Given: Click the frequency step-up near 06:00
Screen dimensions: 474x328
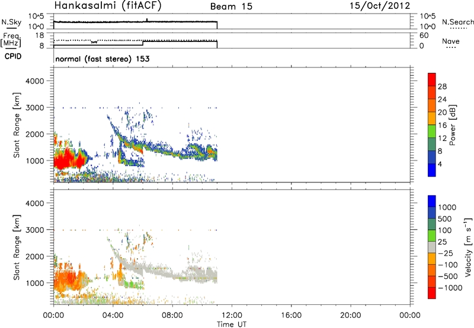Looking at the screenshot, I should click(143, 43).
